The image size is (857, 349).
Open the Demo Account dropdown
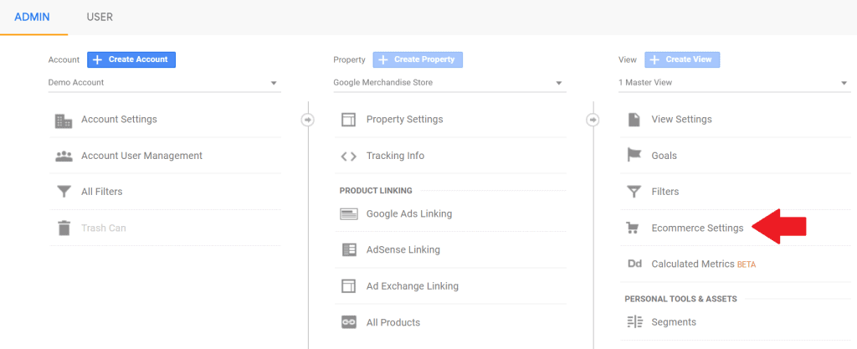click(165, 83)
